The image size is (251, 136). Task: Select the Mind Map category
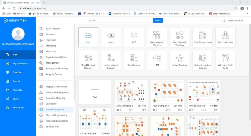click(x=55, y=51)
